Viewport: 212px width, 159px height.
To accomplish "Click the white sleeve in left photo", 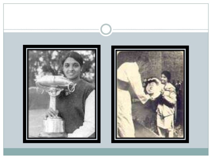I will pyautogui.click(x=86, y=115).
